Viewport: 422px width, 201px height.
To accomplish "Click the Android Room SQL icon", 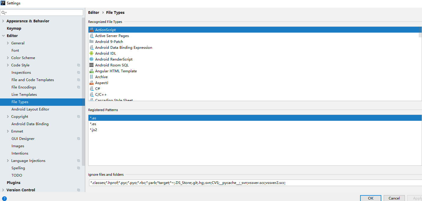I will pos(92,65).
